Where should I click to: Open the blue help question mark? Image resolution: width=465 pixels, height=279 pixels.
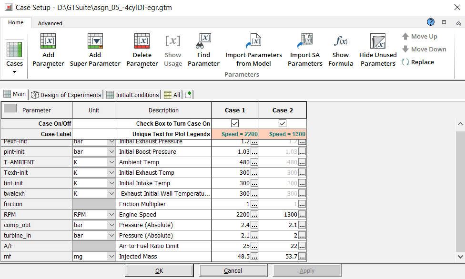pos(431,22)
